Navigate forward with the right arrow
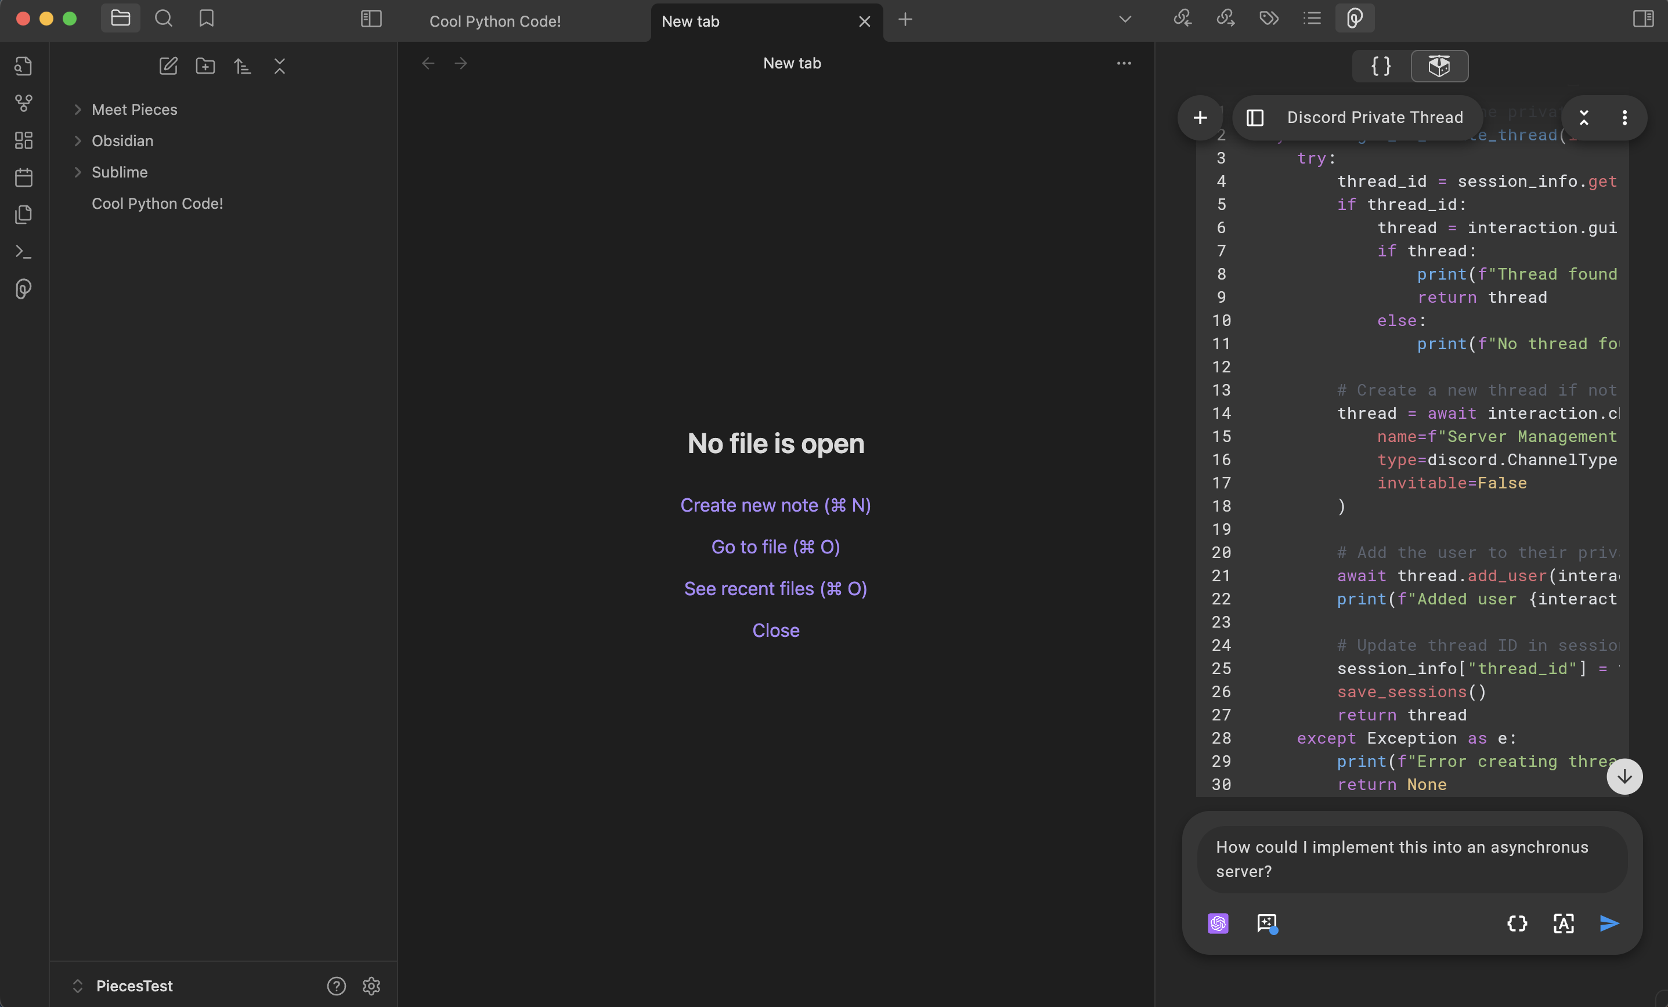 pos(461,63)
